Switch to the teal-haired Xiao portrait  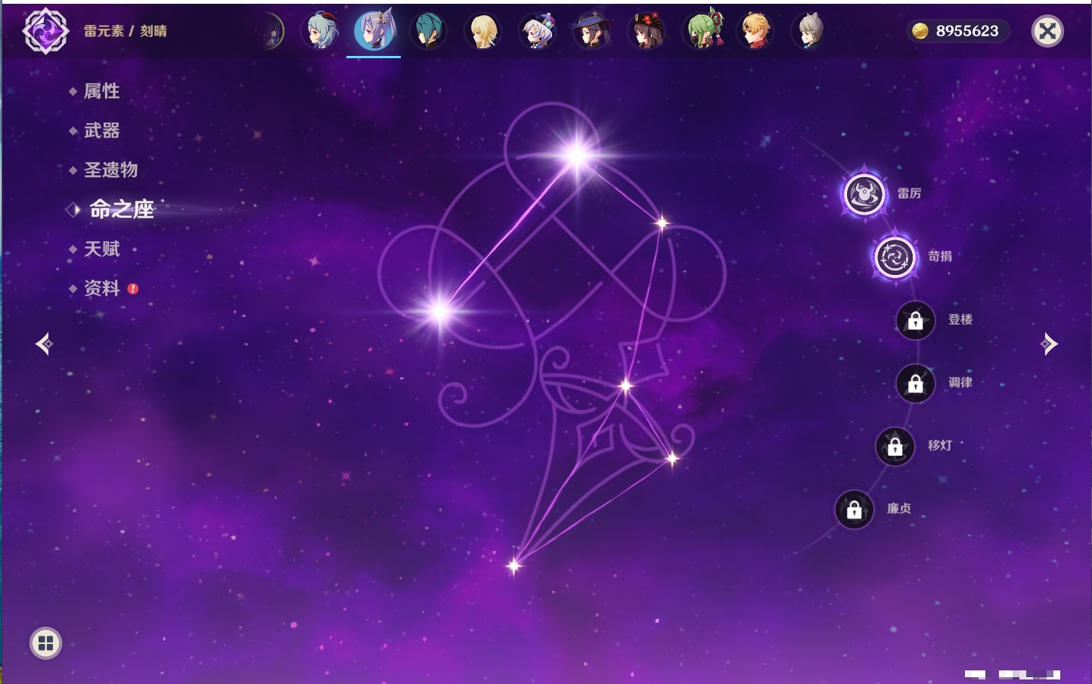(x=428, y=31)
